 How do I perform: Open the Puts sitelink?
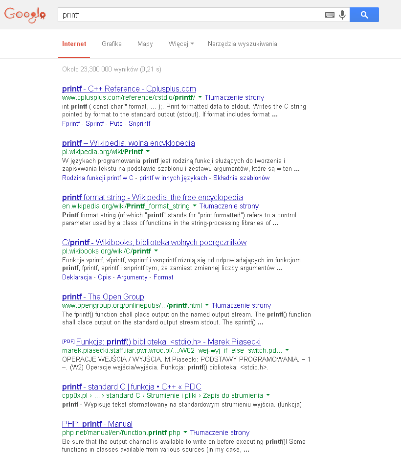[x=116, y=124]
